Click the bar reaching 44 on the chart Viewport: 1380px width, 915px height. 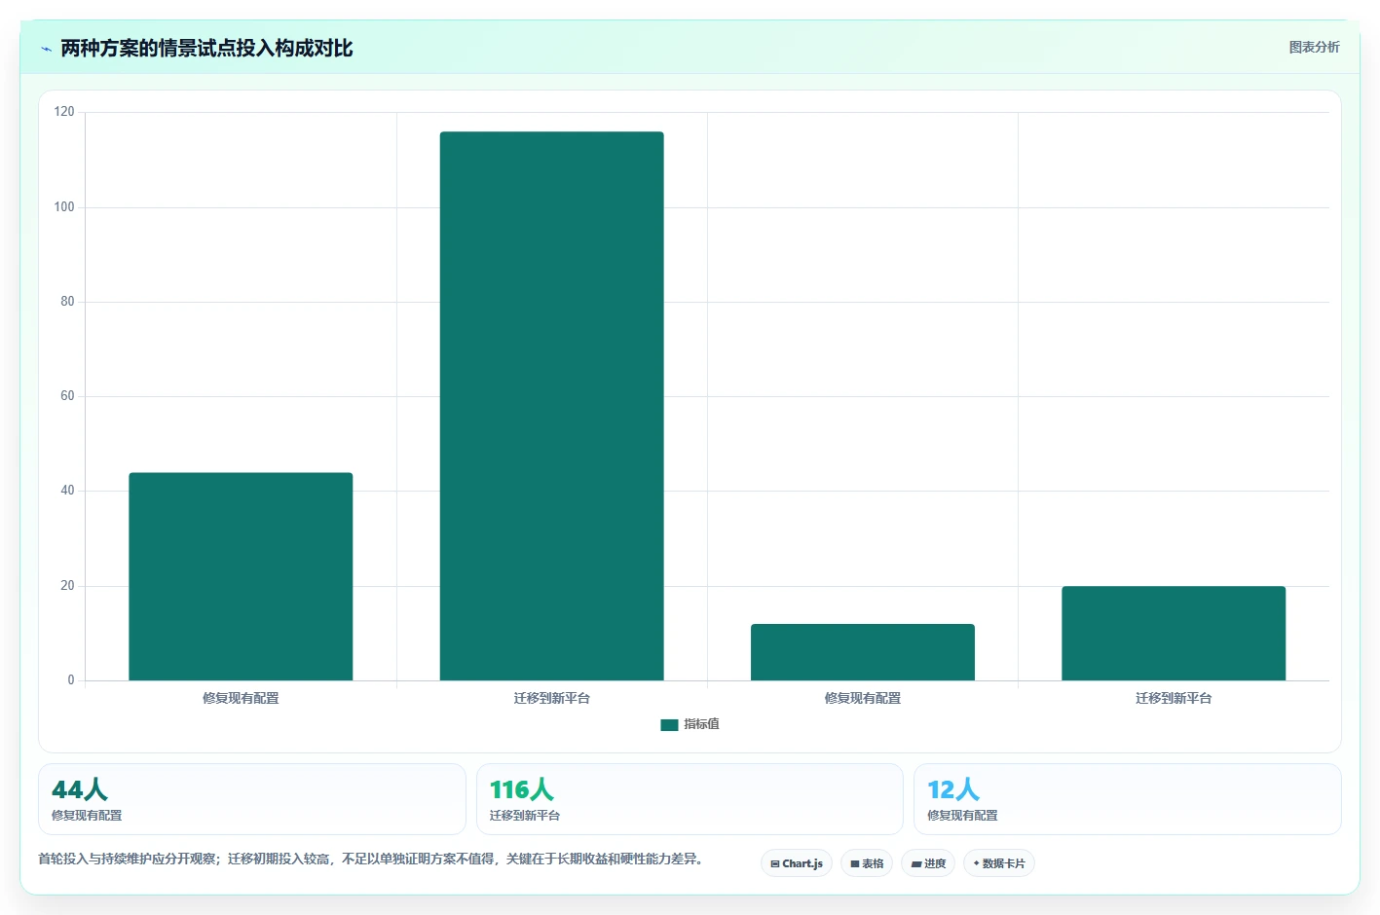click(x=241, y=576)
